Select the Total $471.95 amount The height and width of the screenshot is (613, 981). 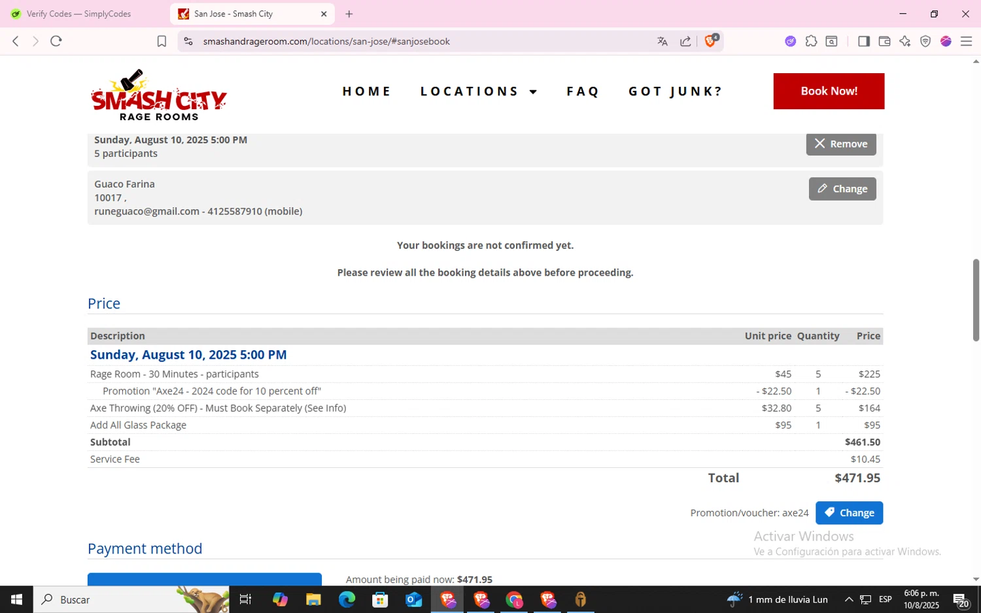(857, 478)
